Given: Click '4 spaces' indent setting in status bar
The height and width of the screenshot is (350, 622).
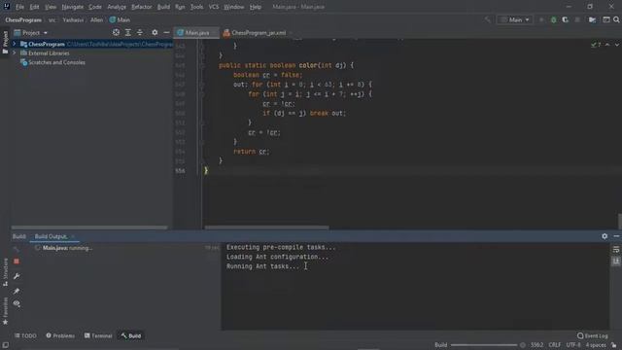Looking at the screenshot, I should click(596, 345).
